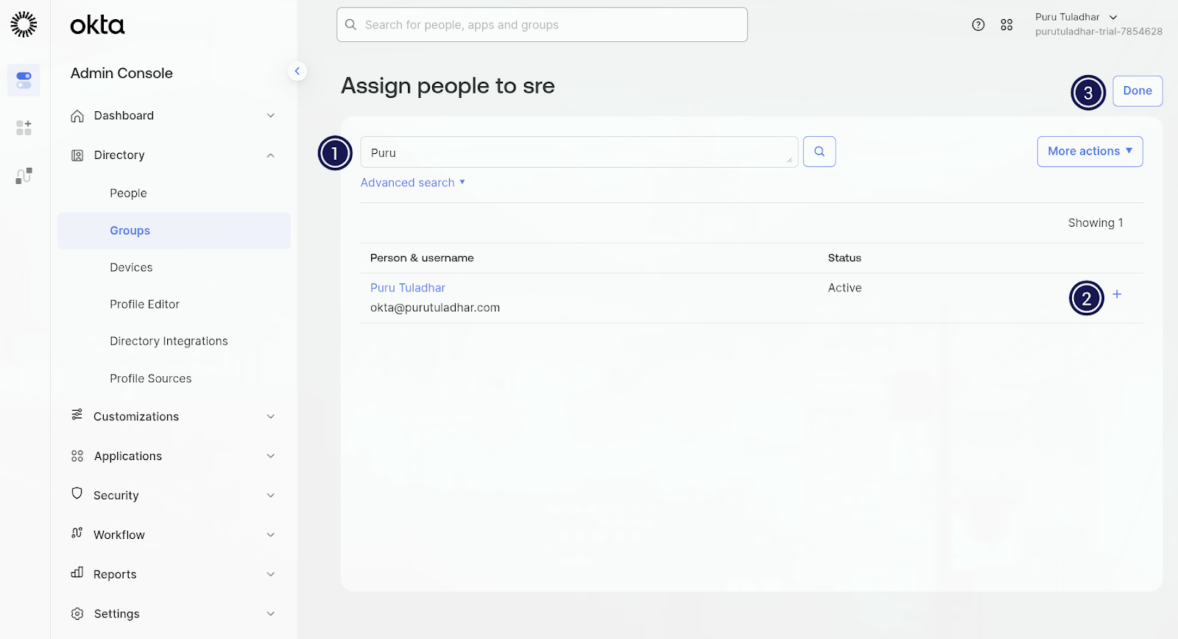Open the apps grid icon in header

coord(1006,25)
